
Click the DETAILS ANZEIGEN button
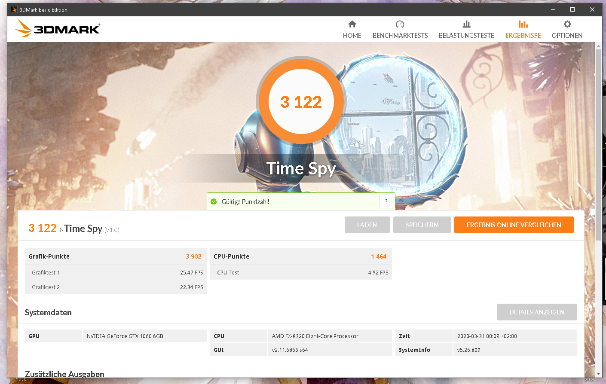[x=537, y=312]
